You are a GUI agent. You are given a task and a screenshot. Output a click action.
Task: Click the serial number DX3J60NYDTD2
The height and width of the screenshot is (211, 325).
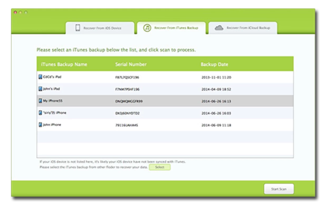pyautogui.click(x=128, y=113)
